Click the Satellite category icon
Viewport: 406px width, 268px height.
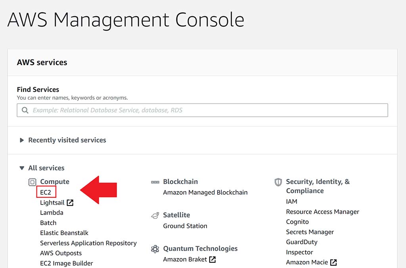click(x=155, y=215)
